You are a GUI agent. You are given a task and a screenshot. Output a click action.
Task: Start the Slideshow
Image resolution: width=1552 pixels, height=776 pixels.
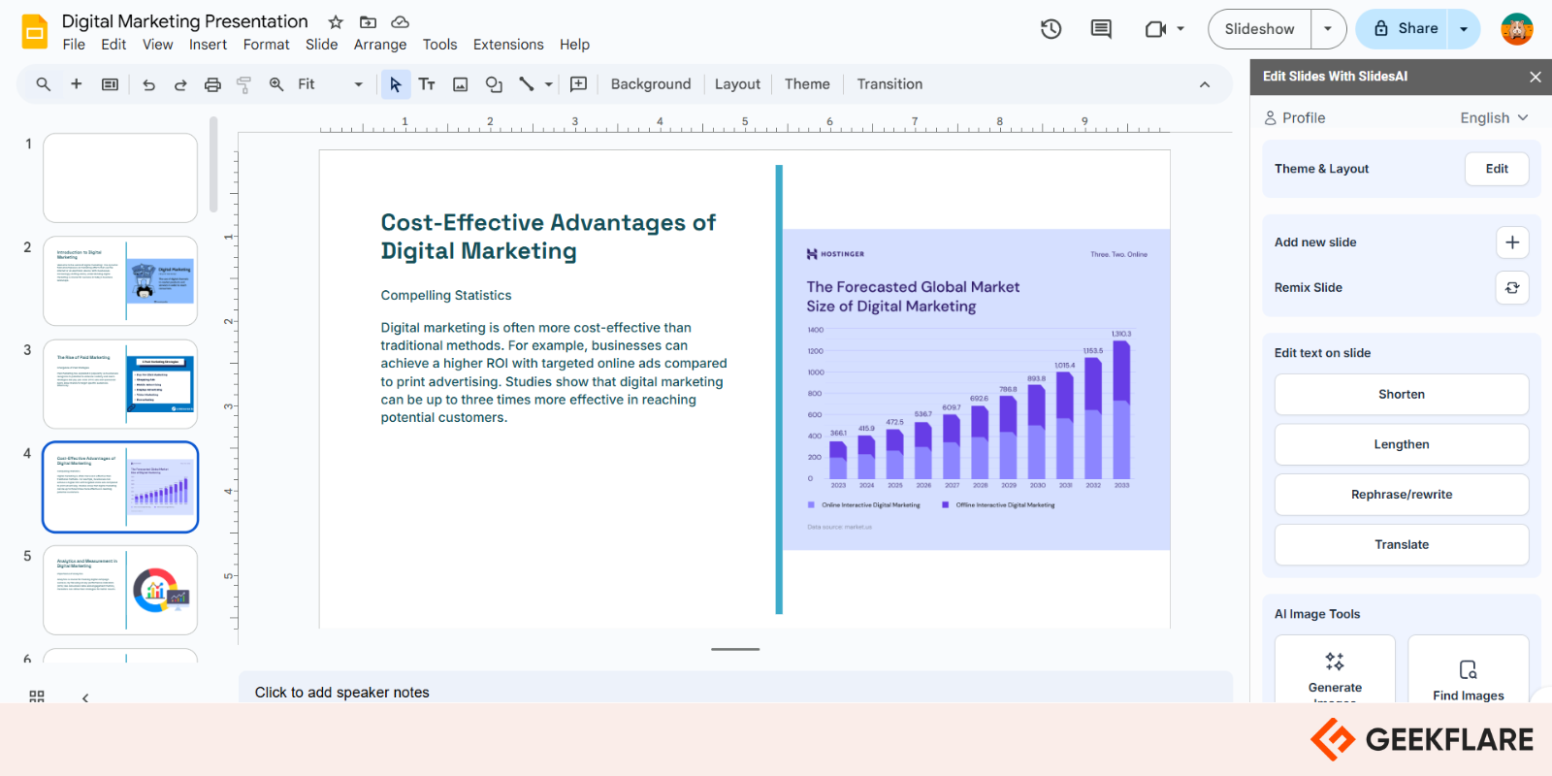click(x=1259, y=29)
